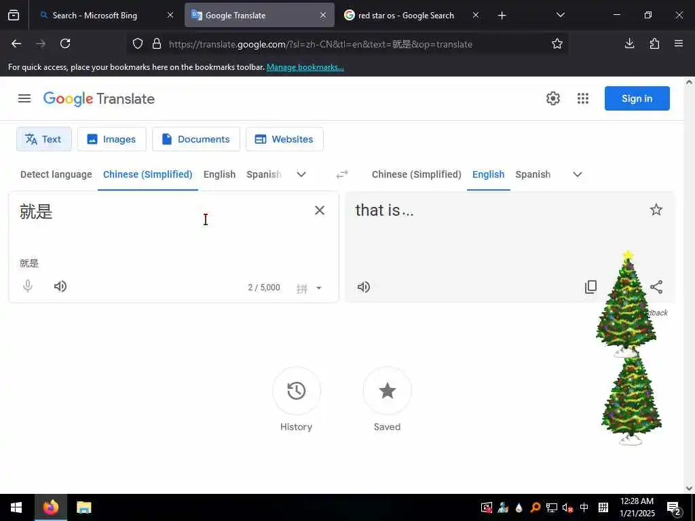Open translation History
This screenshot has height=521, width=695.
(296, 391)
